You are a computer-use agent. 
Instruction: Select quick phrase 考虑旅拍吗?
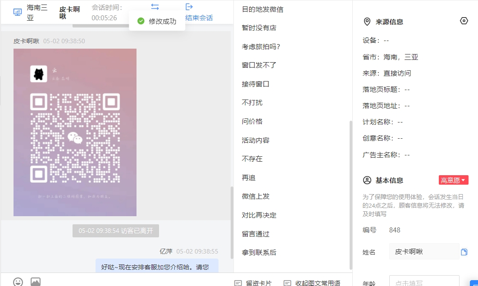pos(261,47)
